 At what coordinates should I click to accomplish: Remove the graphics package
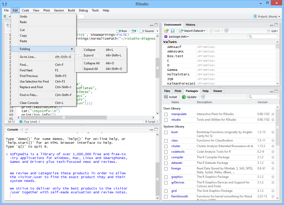(273, 177)
